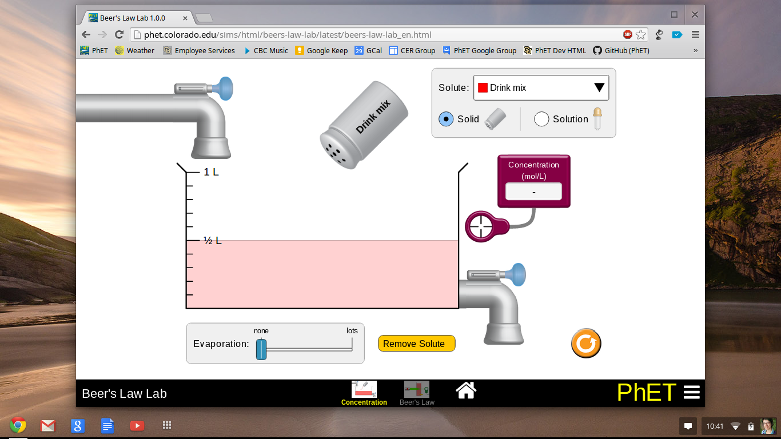Viewport: 781px width, 439px height.
Task: Bookmark this page with the star icon
Action: pos(641,35)
